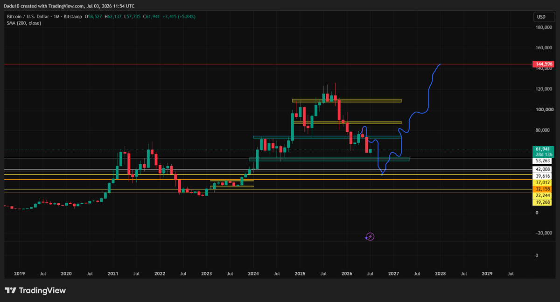Click the 2022 label on time axis
The width and height of the screenshot is (560, 302).
(x=160, y=274)
